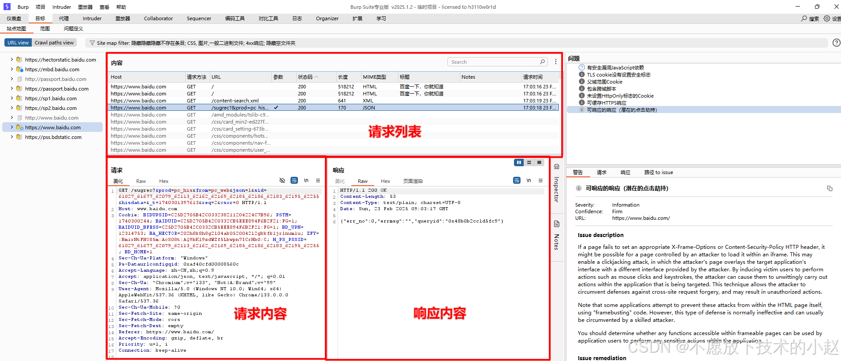The width and height of the screenshot is (841, 361).
Task: Expand https://sp2.baidu.com tree node
Action: pyautogui.click(x=11, y=108)
